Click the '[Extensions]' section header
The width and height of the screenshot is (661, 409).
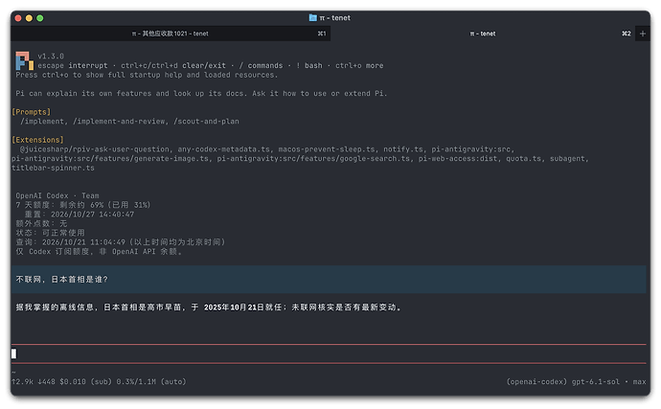tap(38, 140)
